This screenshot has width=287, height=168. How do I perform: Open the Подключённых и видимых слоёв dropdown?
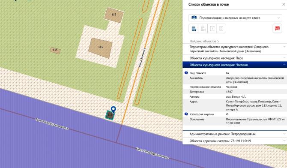[235, 18]
